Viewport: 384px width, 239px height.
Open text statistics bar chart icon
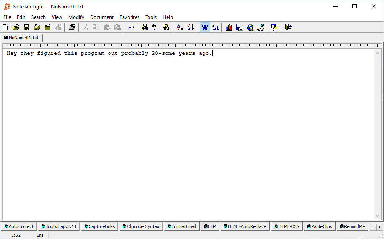[229, 27]
